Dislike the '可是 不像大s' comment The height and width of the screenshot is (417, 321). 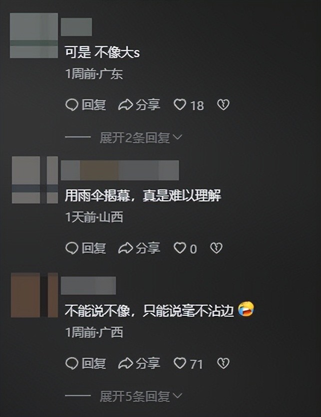(223, 105)
